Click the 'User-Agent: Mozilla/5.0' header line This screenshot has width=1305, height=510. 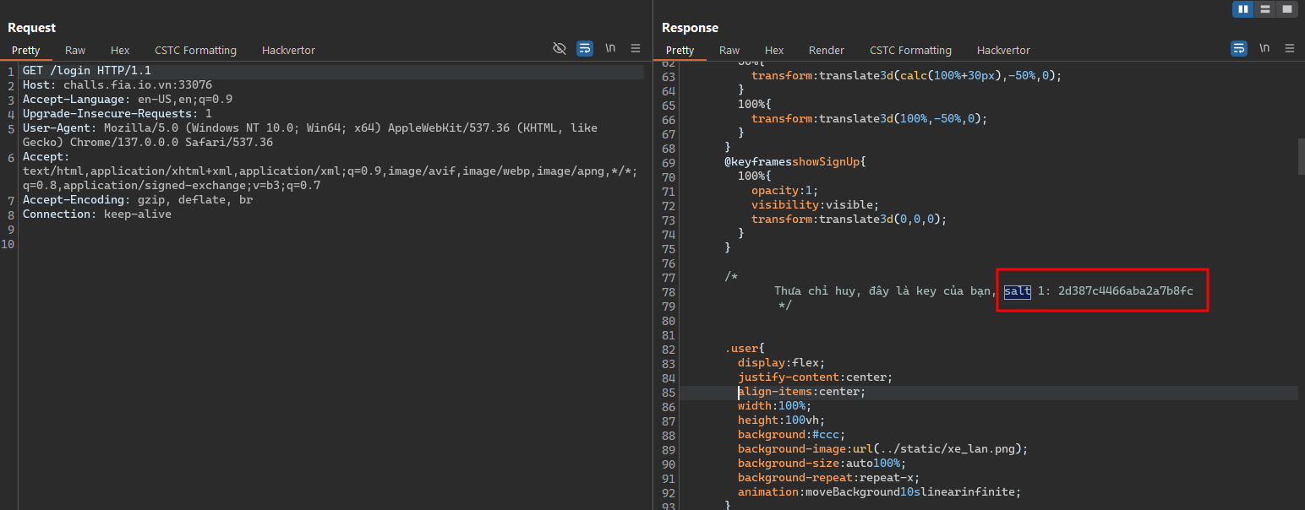[x=310, y=128]
